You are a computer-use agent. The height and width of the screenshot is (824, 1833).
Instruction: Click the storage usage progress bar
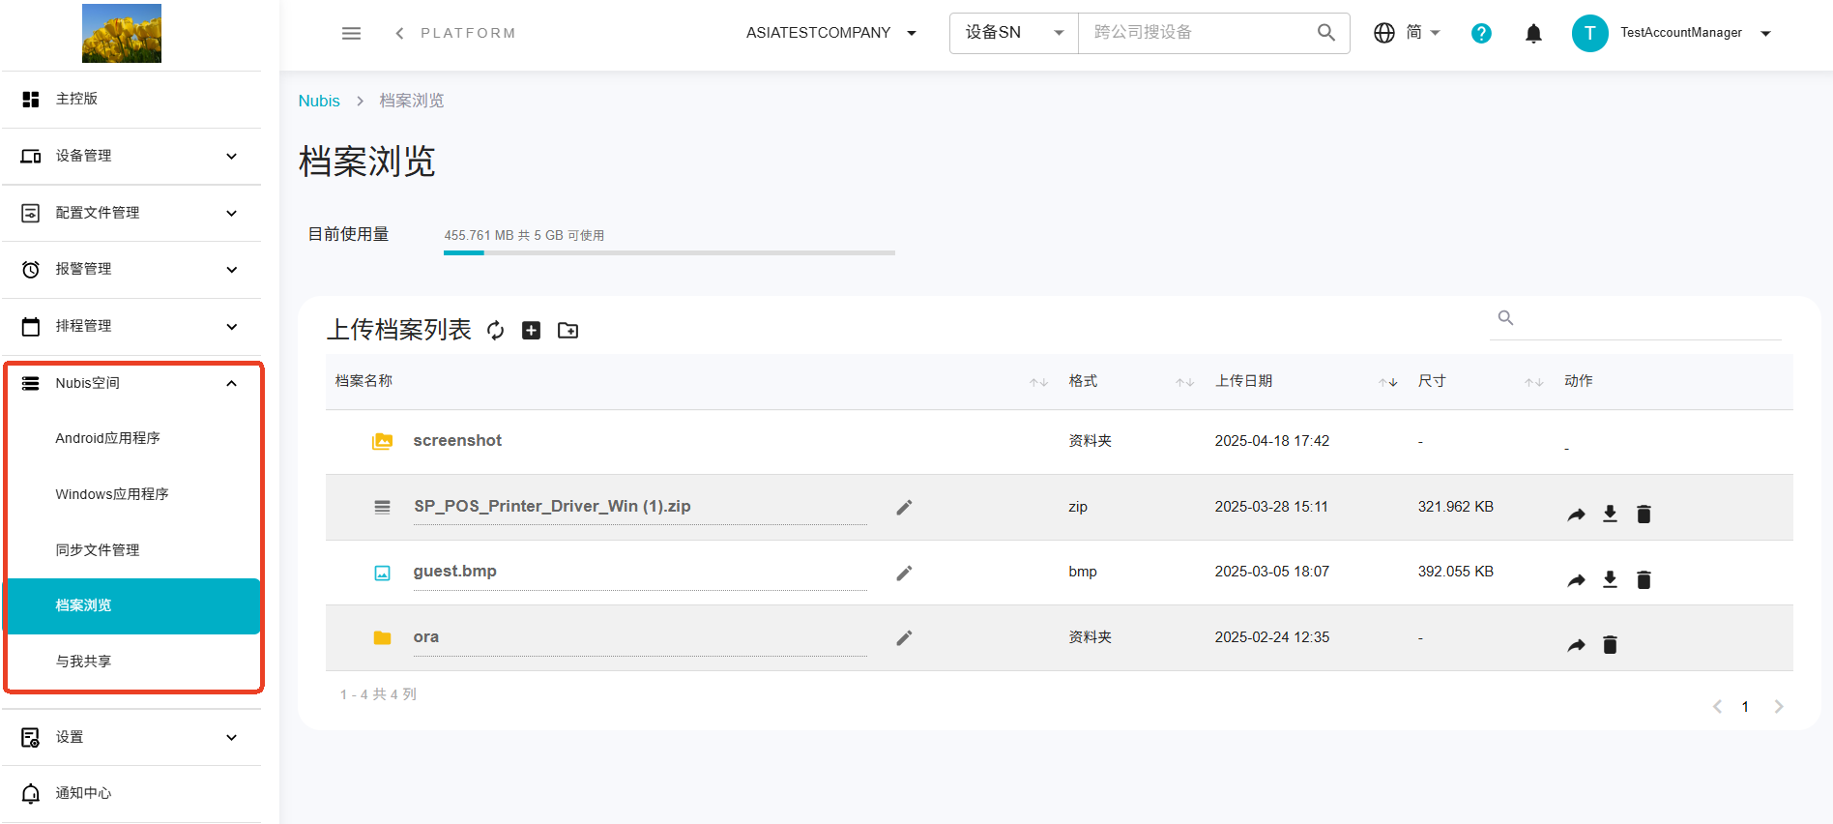click(x=669, y=252)
